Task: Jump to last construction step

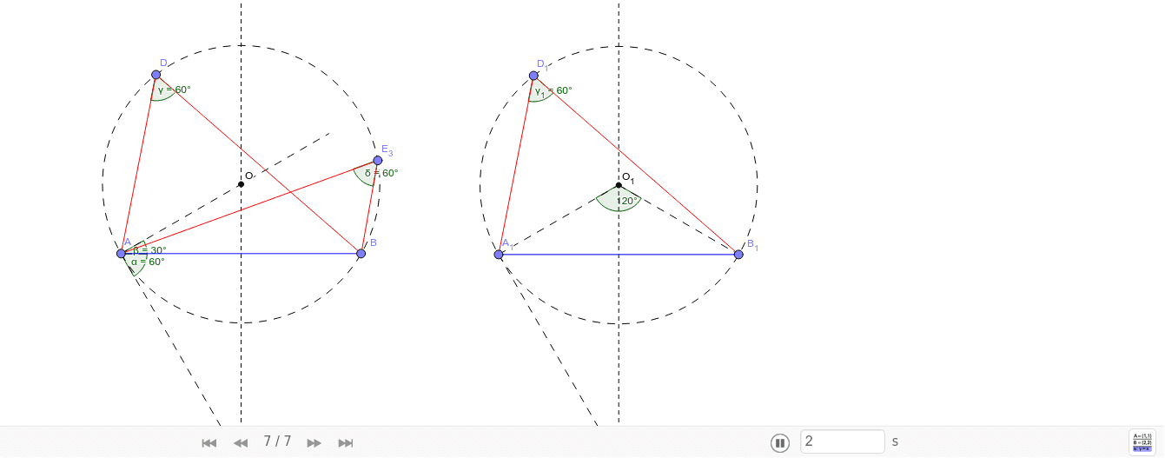Action: click(346, 442)
